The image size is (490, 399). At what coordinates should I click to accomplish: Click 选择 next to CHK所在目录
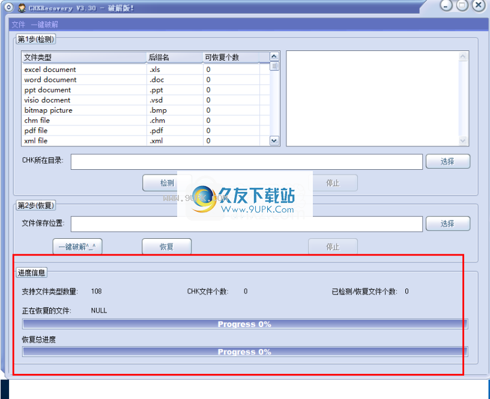pos(447,161)
